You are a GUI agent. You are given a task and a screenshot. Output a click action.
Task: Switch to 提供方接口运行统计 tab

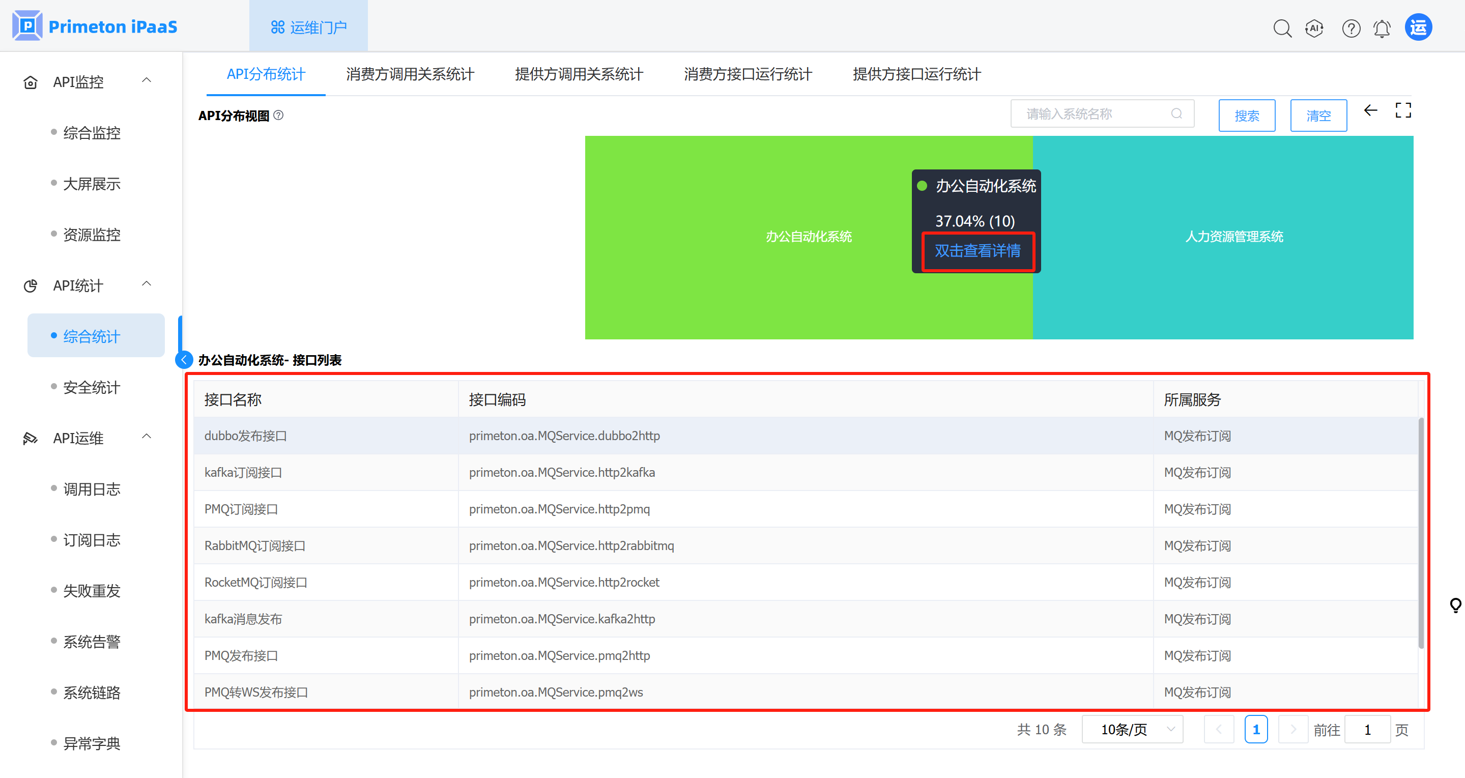pyautogui.click(x=916, y=74)
